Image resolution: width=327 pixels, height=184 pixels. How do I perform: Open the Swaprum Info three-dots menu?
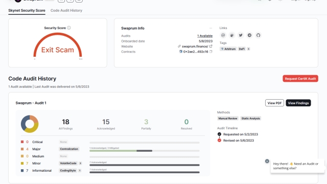coord(211,28)
